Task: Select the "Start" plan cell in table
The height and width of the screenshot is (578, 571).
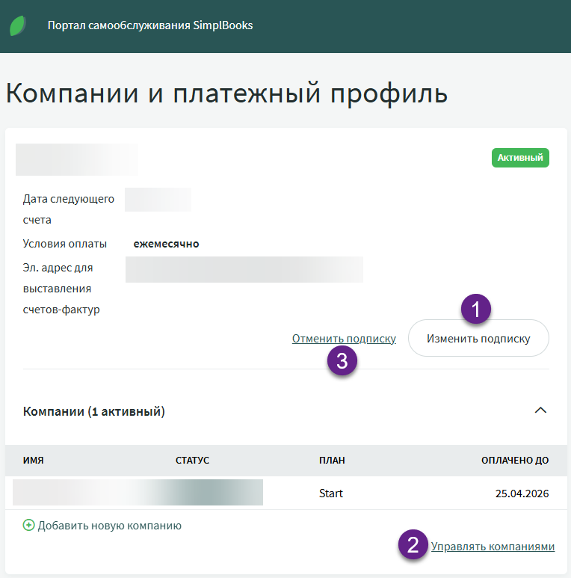Action: (331, 494)
